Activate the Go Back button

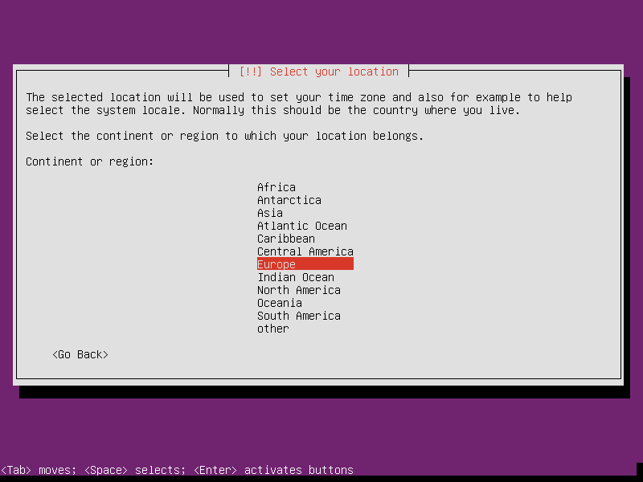coord(80,354)
